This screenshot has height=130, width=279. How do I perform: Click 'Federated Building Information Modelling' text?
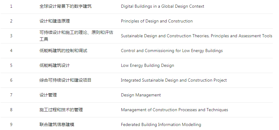click(161, 125)
